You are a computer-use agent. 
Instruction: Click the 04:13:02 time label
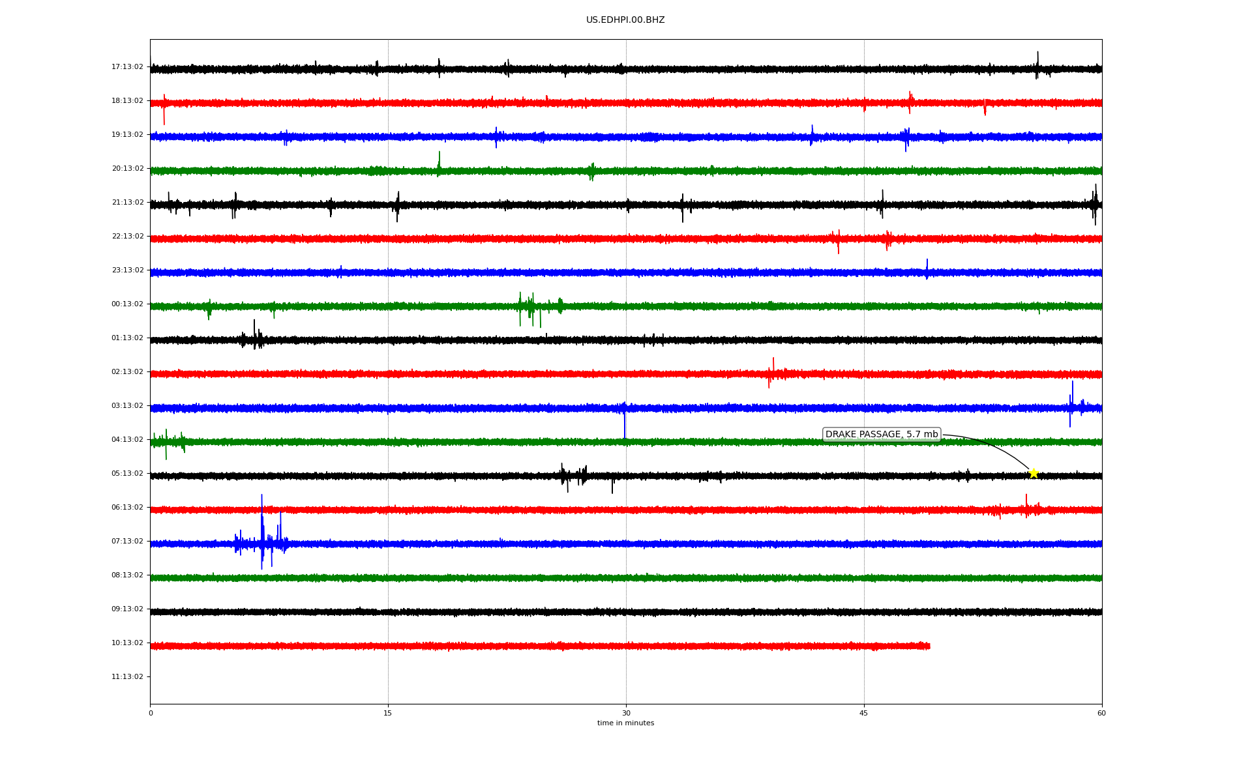127,439
